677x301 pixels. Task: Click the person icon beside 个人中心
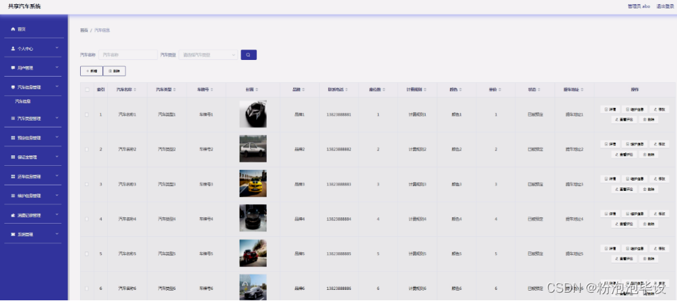click(13, 49)
